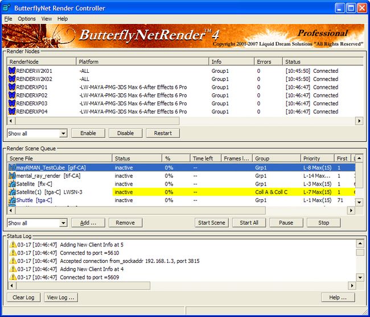Click Status Log vertical scrollbar down arrow
The height and width of the screenshot is (317, 370).
[360, 277]
